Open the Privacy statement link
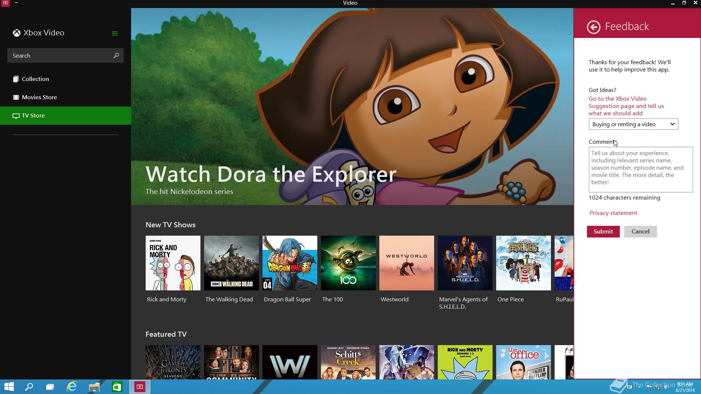Image resolution: width=701 pixels, height=394 pixels. (x=613, y=213)
